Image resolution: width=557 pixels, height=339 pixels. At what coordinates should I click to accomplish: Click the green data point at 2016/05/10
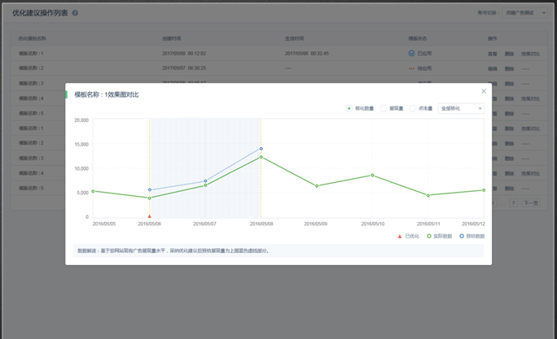point(373,175)
